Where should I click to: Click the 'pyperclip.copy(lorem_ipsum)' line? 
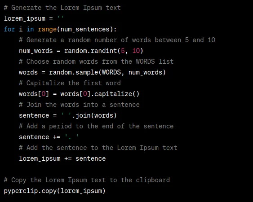(54, 191)
